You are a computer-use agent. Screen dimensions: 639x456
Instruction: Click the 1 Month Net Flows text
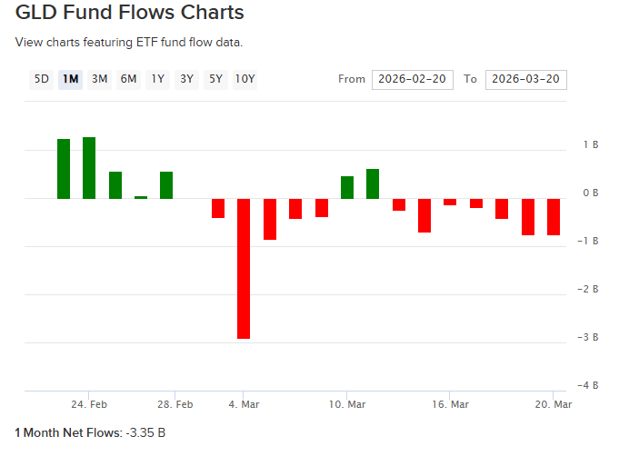(90, 432)
